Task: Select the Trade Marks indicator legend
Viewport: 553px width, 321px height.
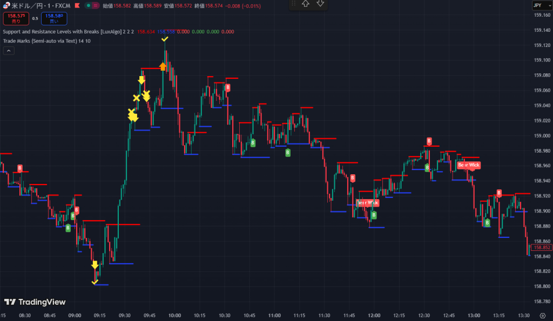Action: (47, 41)
